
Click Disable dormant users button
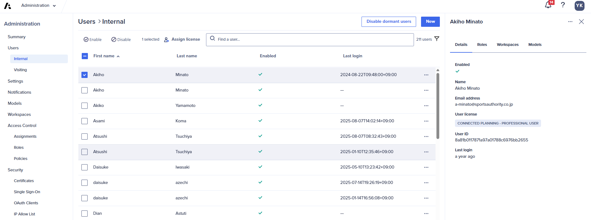(x=389, y=22)
